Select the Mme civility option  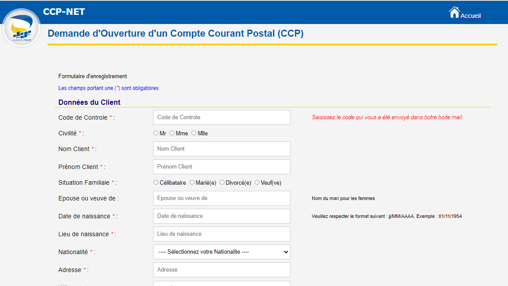tap(172, 133)
